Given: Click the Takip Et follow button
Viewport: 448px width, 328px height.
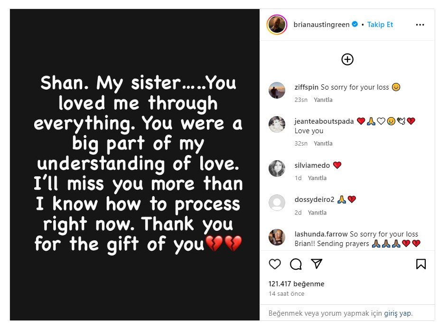Looking at the screenshot, I should point(380,24).
